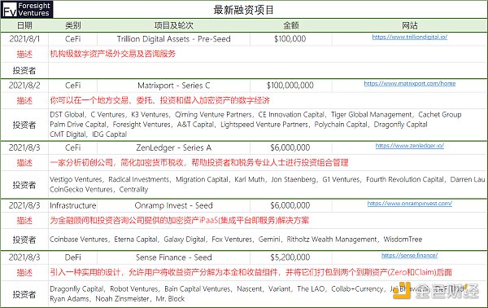
Task: Open the onrampinvest.com link
Action: [x=410, y=204]
